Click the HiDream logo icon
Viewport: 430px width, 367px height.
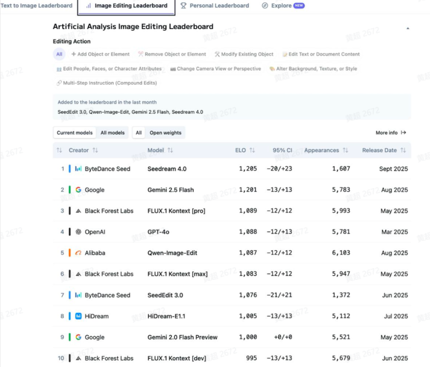pos(78,316)
